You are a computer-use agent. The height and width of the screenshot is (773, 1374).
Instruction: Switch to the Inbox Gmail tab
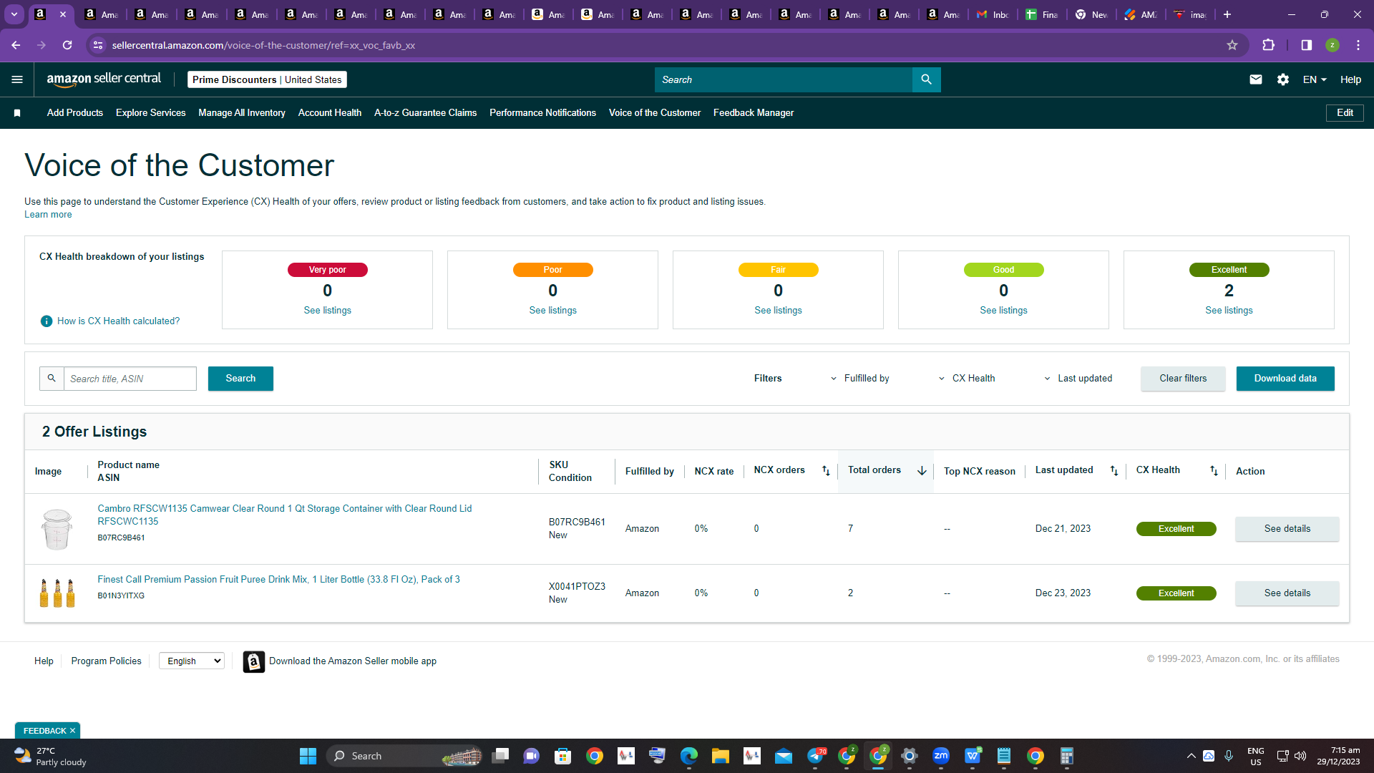pyautogui.click(x=993, y=14)
